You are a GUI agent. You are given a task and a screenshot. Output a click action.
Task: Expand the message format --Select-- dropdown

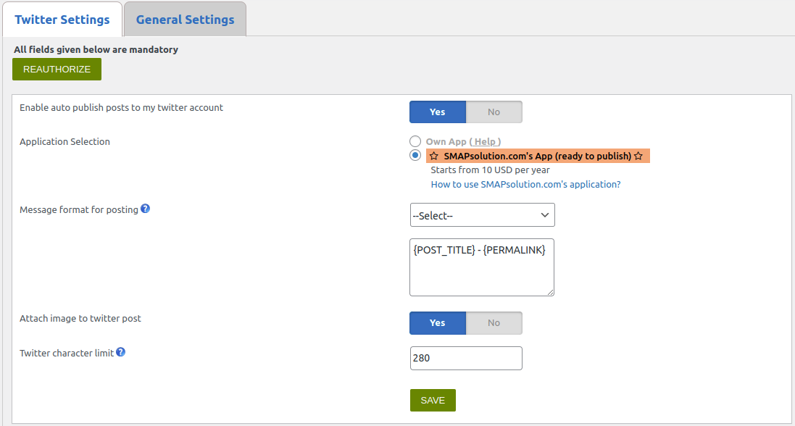pyautogui.click(x=482, y=215)
